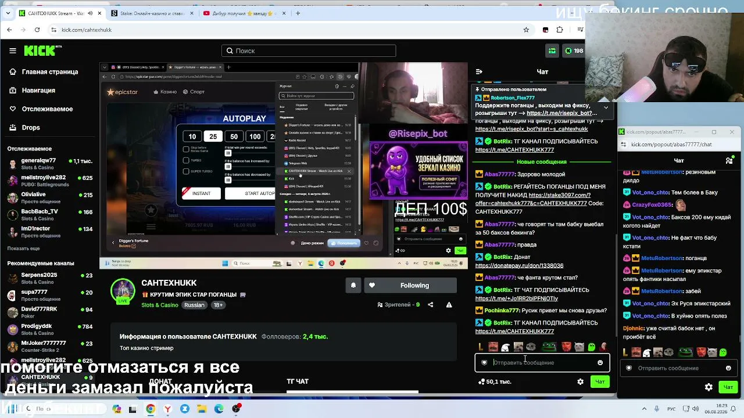Click the KICK logo
The width and height of the screenshot is (744, 418).
pyautogui.click(x=42, y=51)
